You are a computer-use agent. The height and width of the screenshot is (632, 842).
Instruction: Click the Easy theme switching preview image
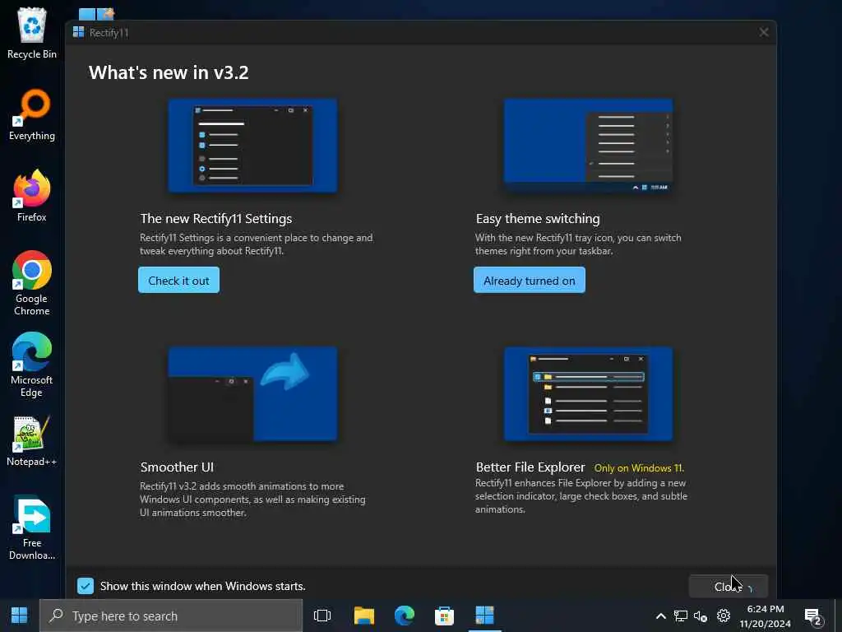coord(588,145)
